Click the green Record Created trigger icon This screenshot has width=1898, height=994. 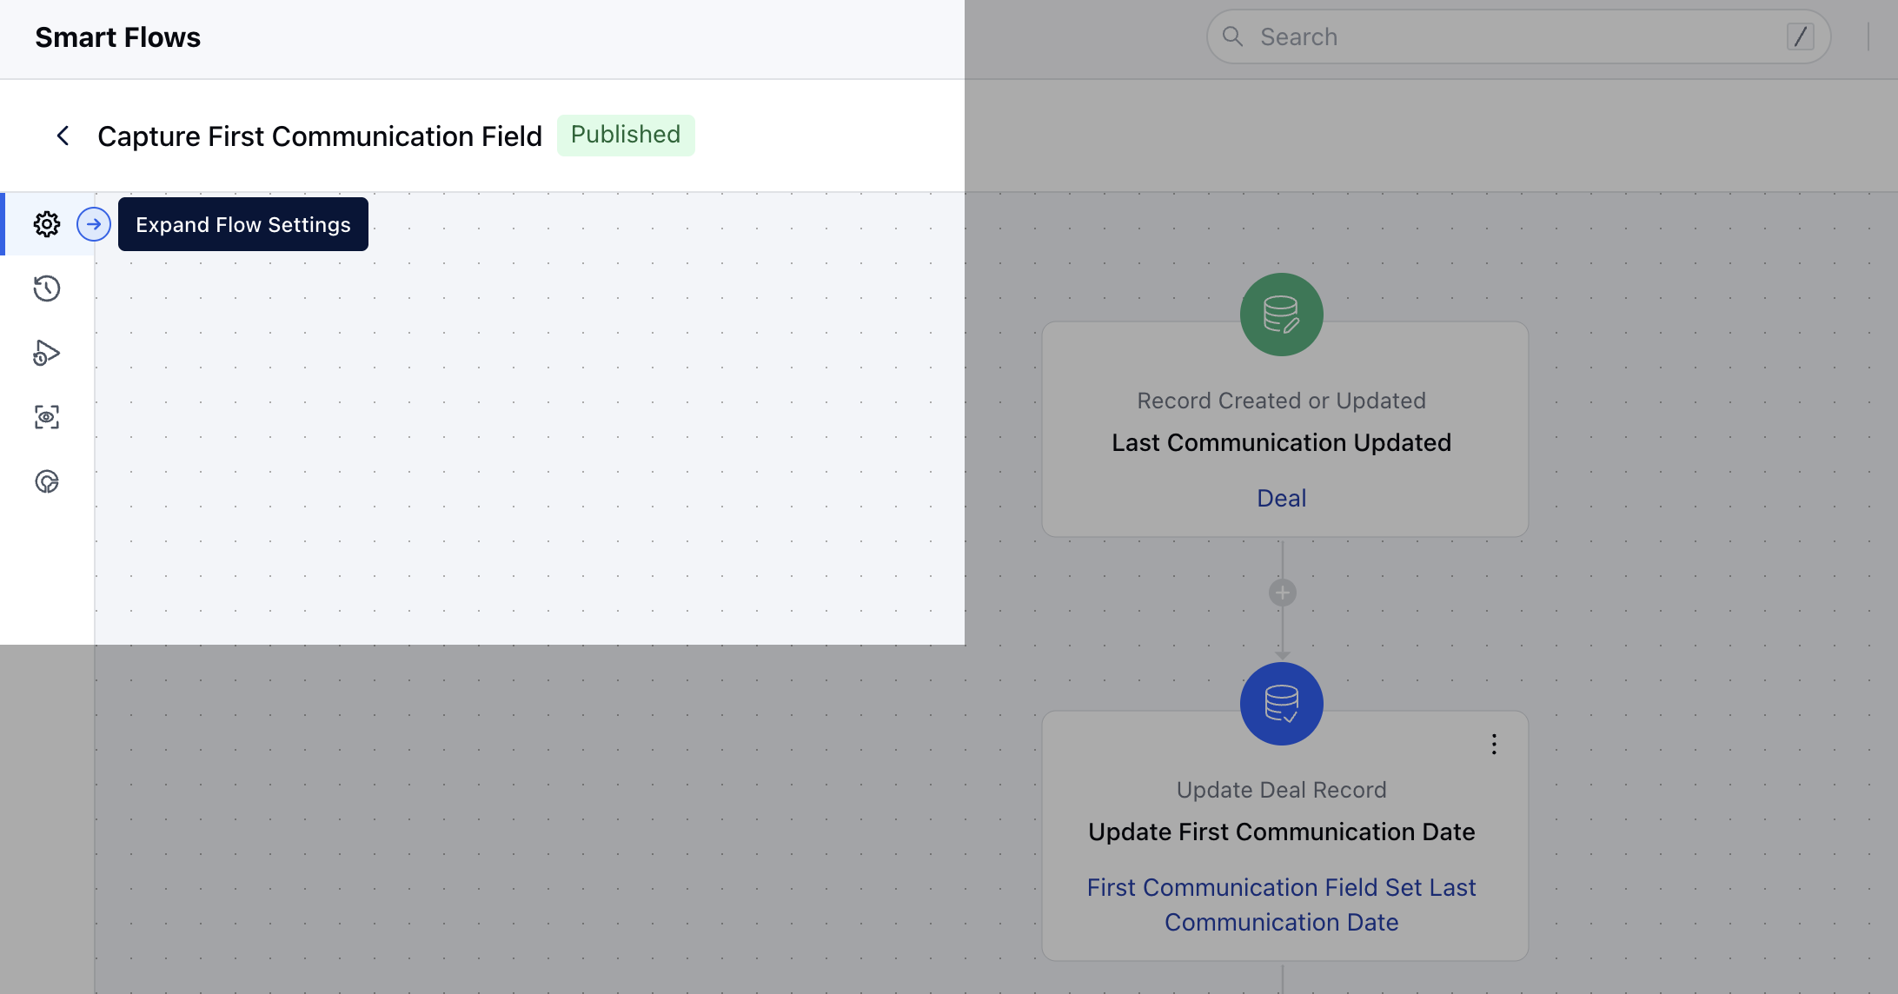click(x=1281, y=315)
